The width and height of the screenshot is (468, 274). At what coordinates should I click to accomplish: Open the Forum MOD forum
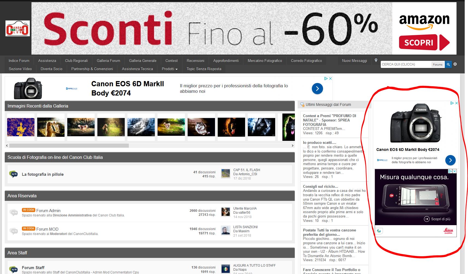pyautogui.click(x=47, y=229)
